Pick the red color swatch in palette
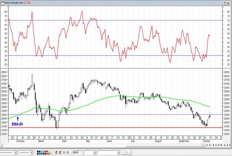The height and width of the screenshot is (156, 232). [47, 151]
